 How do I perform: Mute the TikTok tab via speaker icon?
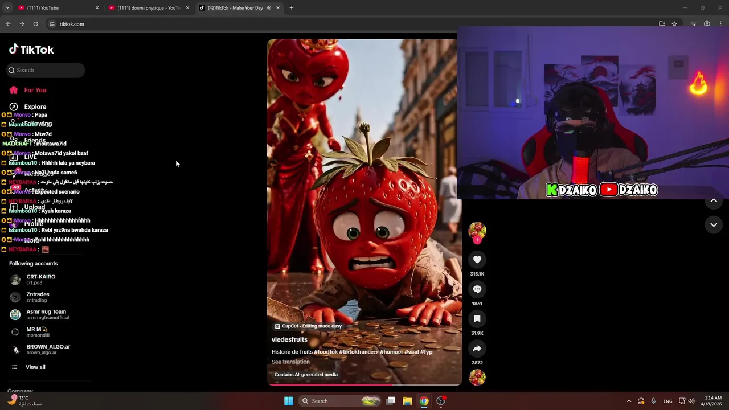point(268,8)
